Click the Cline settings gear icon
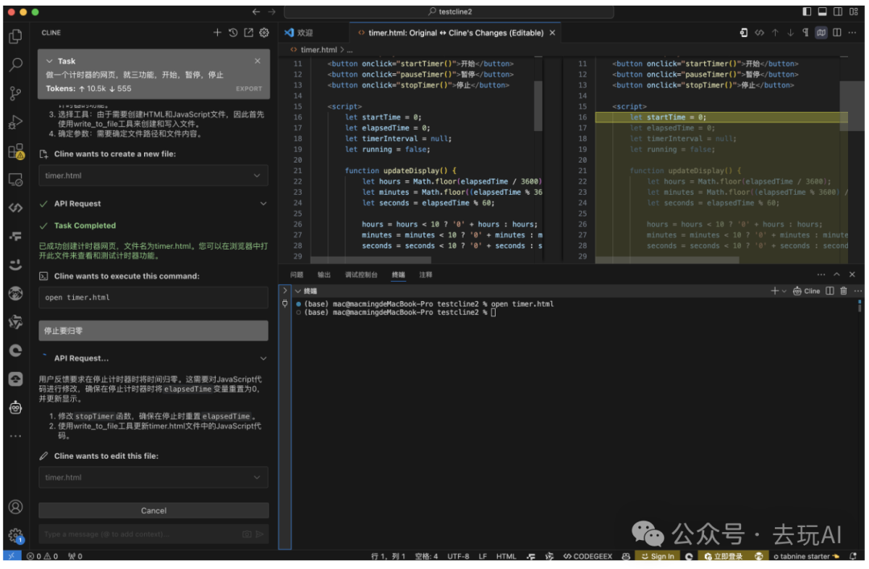Viewport: 869px width, 569px height. [x=264, y=33]
